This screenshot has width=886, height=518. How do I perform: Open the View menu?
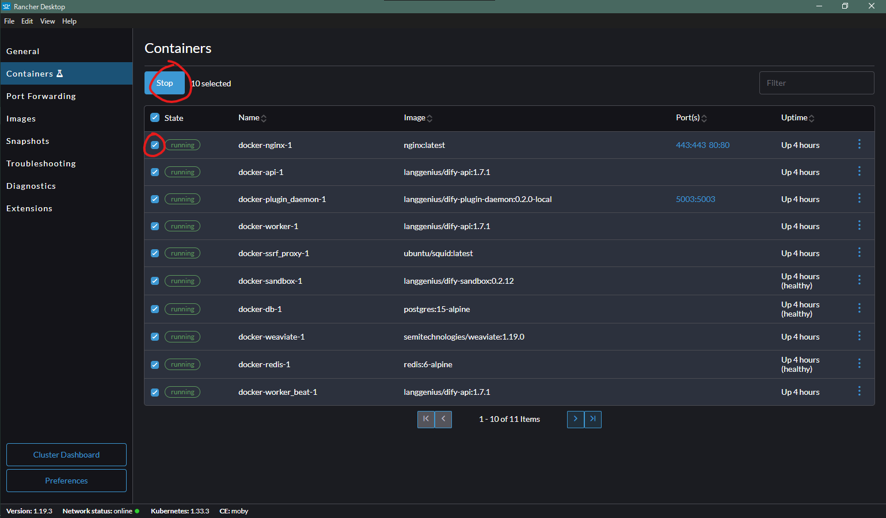(x=48, y=21)
